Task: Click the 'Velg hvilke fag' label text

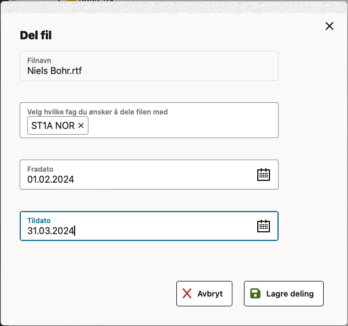Action: pyautogui.click(x=97, y=112)
